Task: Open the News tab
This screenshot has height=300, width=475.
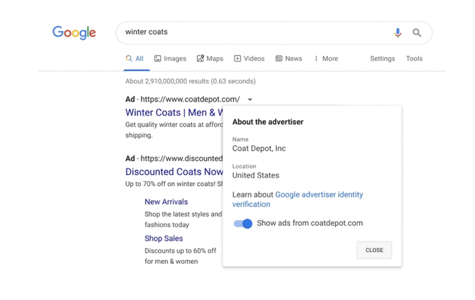Action: click(x=289, y=59)
